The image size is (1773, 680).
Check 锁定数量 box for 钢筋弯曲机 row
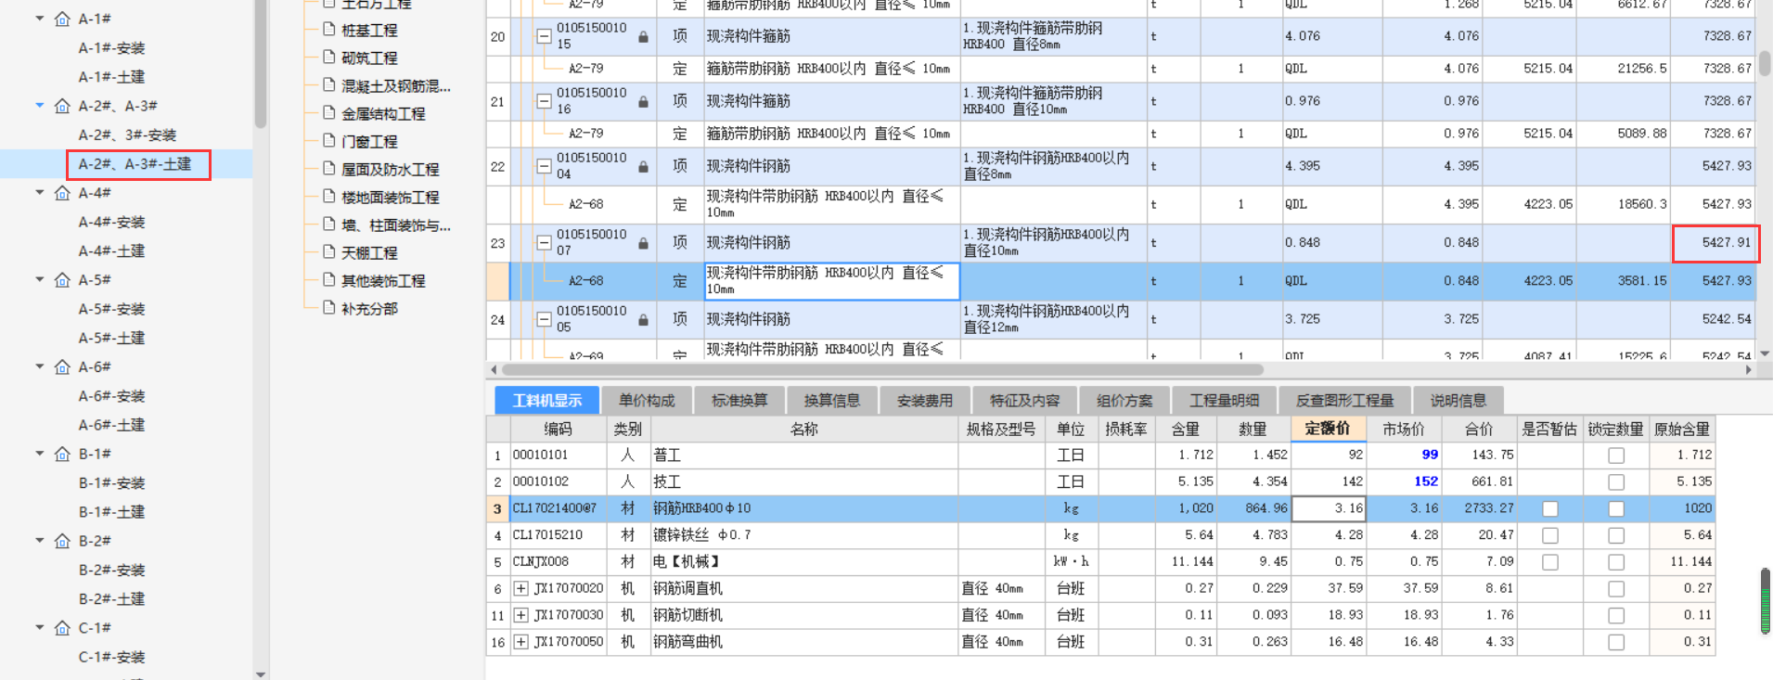(1616, 642)
